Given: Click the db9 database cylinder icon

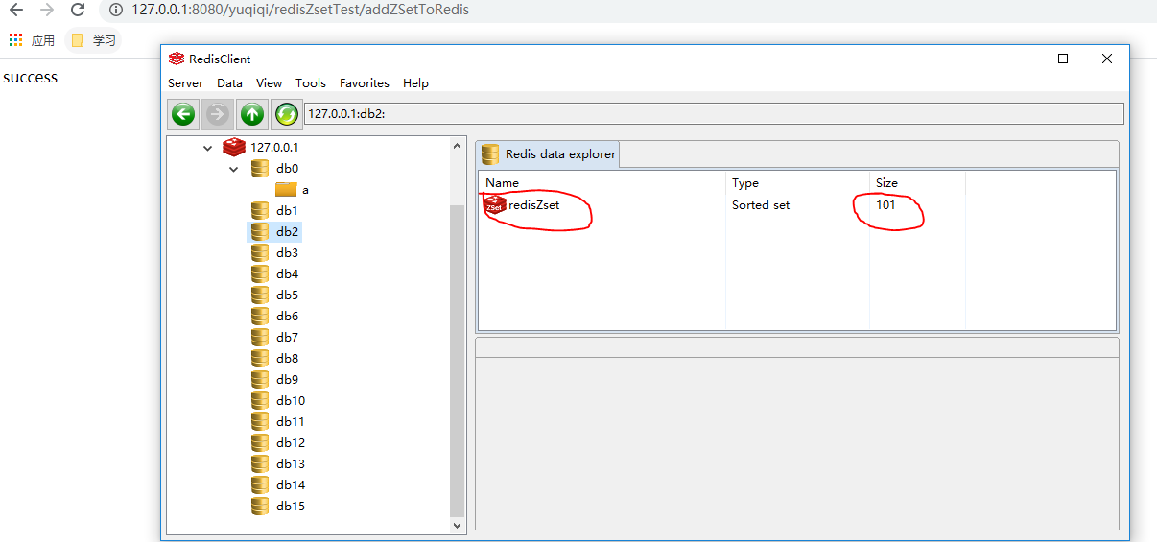Looking at the screenshot, I should [260, 379].
